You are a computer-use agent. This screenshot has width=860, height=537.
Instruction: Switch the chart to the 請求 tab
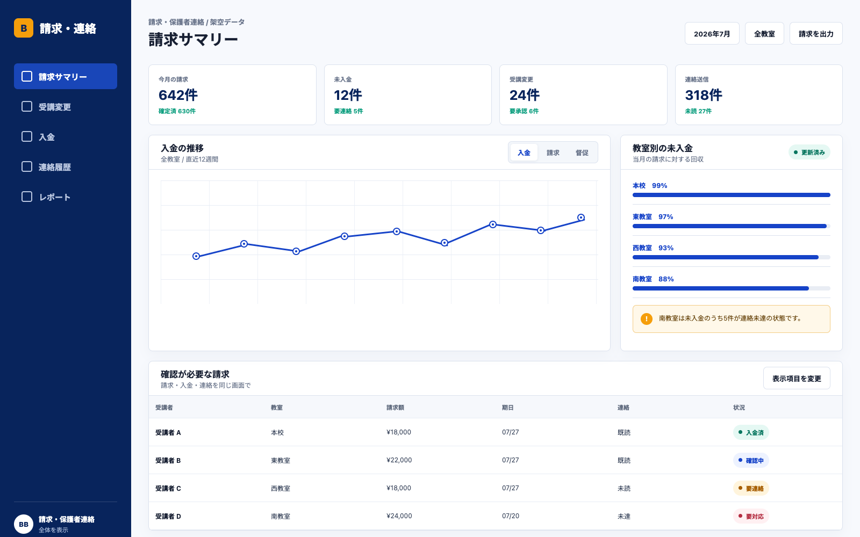tap(553, 153)
